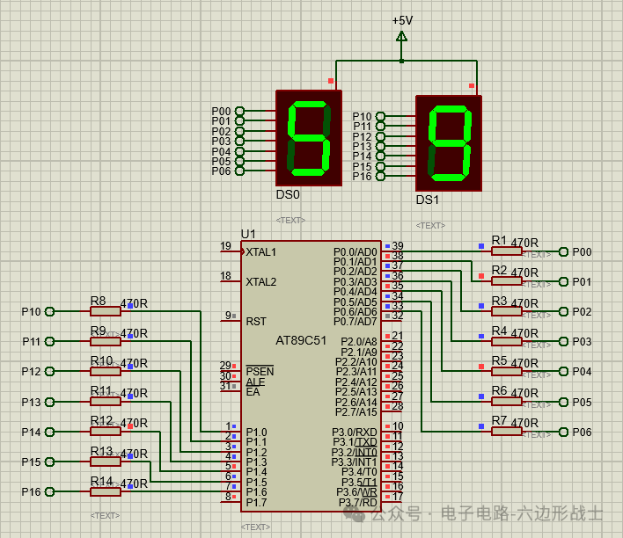Click the P3.0/RXD pin label

(x=355, y=432)
